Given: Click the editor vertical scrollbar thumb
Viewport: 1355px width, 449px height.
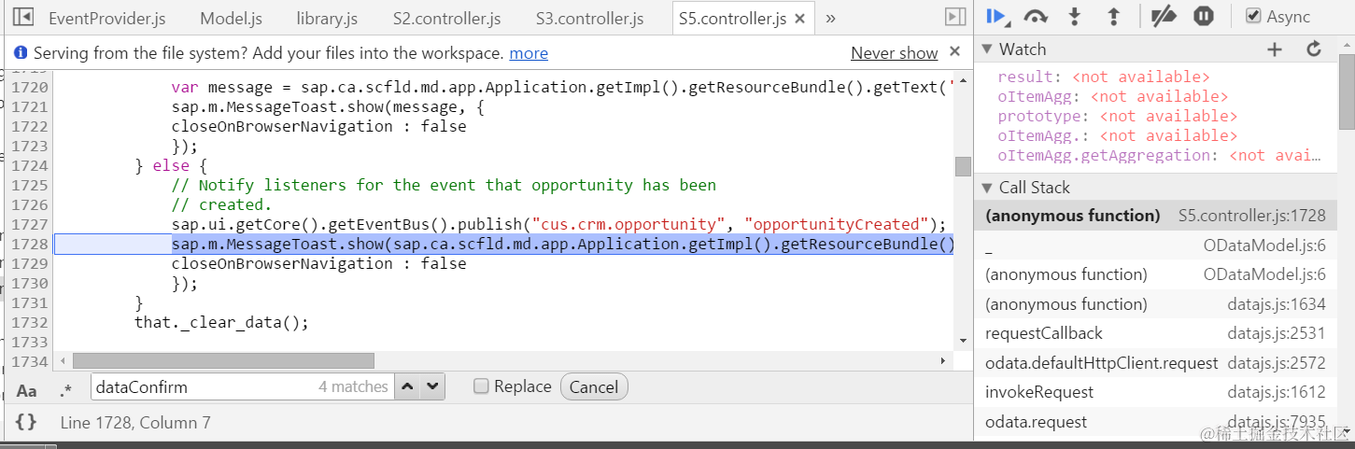Looking at the screenshot, I should [x=963, y=166].
